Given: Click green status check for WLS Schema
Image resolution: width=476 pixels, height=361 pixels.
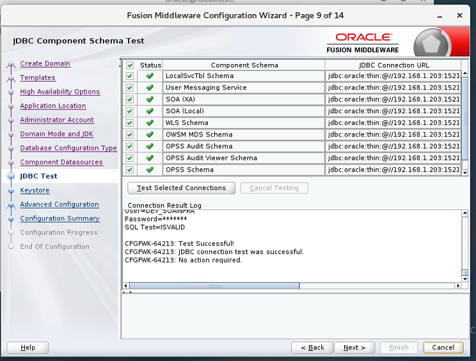Looking at the screenshot, I should point(150,123).
